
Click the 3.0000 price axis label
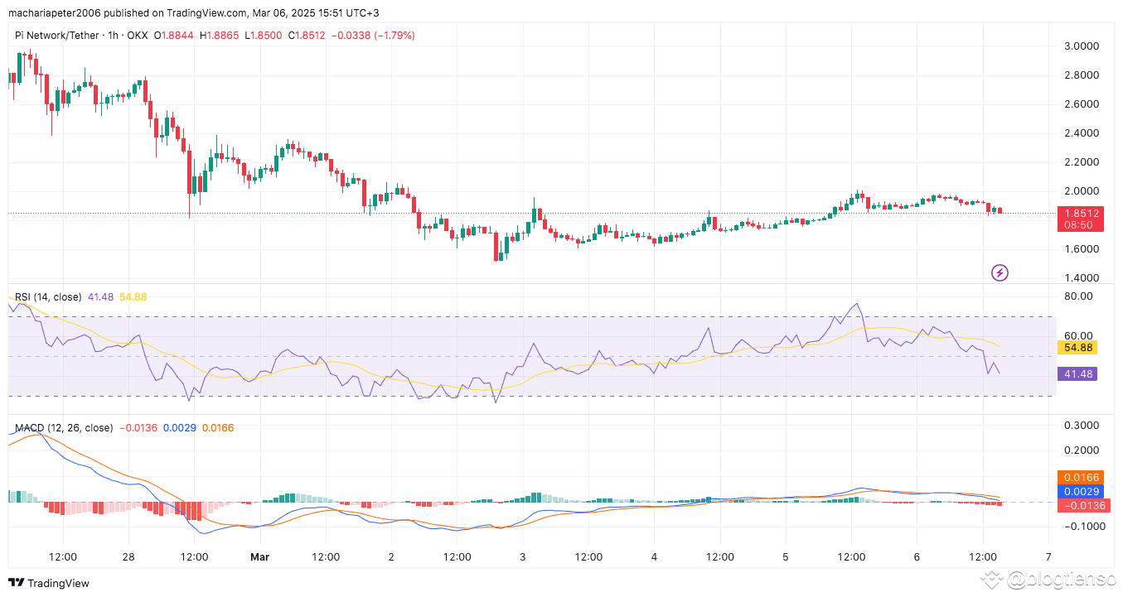click(x=1083, y=46)
